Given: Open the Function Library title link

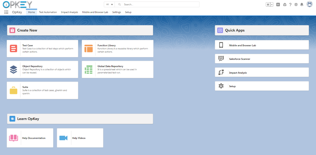Looking at the screenshot, I should click(107, 46).
